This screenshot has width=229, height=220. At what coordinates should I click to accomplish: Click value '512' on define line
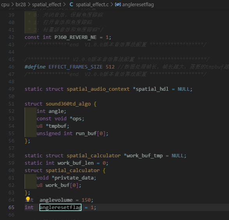point(110,67)
